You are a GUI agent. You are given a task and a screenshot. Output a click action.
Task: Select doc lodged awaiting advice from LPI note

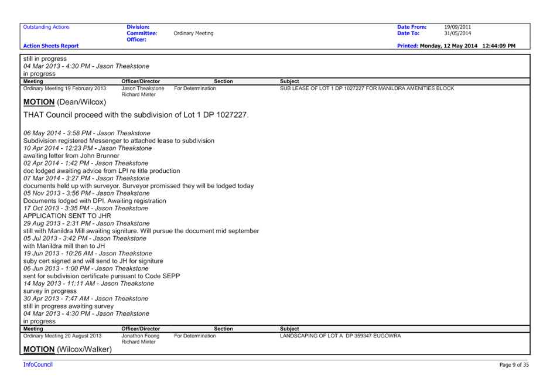click(x=101, y=171)
